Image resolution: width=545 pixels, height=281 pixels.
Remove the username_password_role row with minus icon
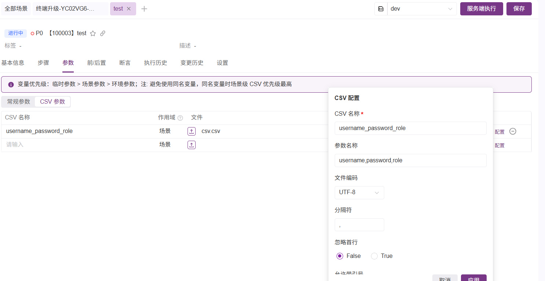(513, 131)
